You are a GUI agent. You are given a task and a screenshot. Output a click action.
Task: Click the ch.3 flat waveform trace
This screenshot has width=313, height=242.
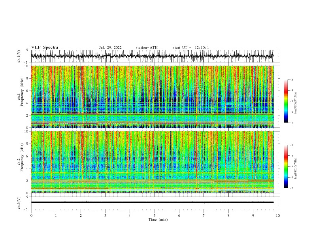(x=152, y=202)
